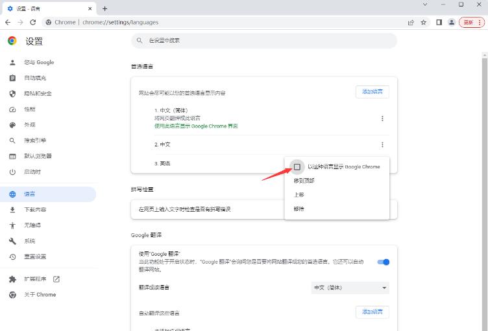Click the Chrome logo next to 设置
Viewport: 488px width, 331px height.
(12, 41)
